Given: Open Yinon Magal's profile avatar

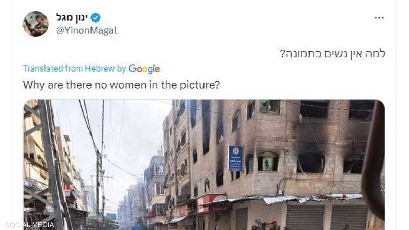Looking at the screenshot, I should (36, 24).
